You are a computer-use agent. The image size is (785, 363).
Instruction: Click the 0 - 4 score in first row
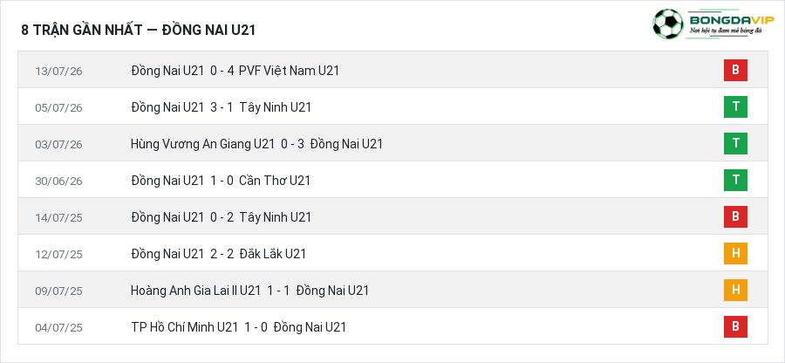tap(222, 71)
